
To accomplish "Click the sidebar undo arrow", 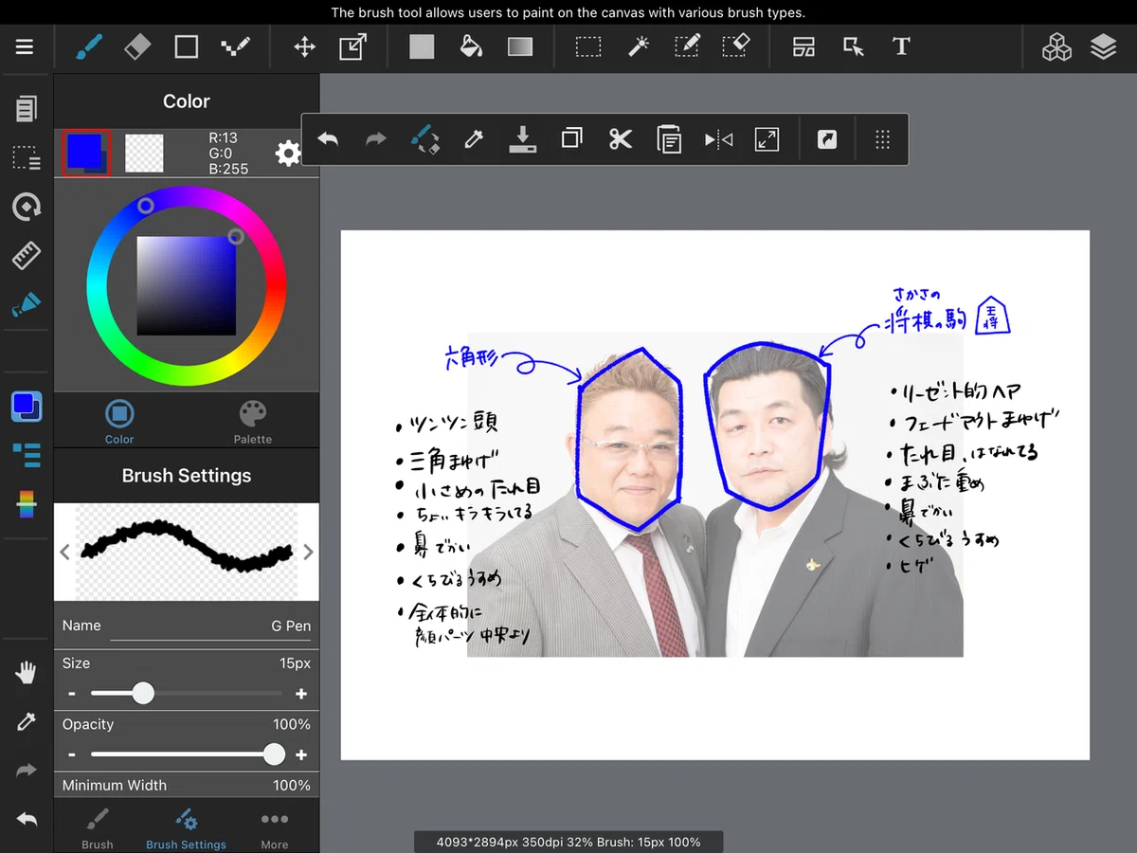I will coord(27,820).
